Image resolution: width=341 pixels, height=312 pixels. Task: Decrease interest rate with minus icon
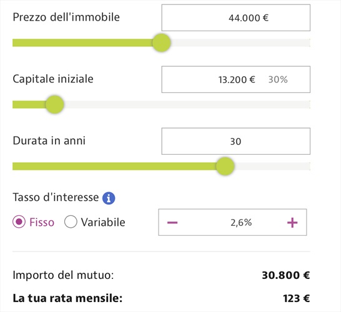pos(172,223)
